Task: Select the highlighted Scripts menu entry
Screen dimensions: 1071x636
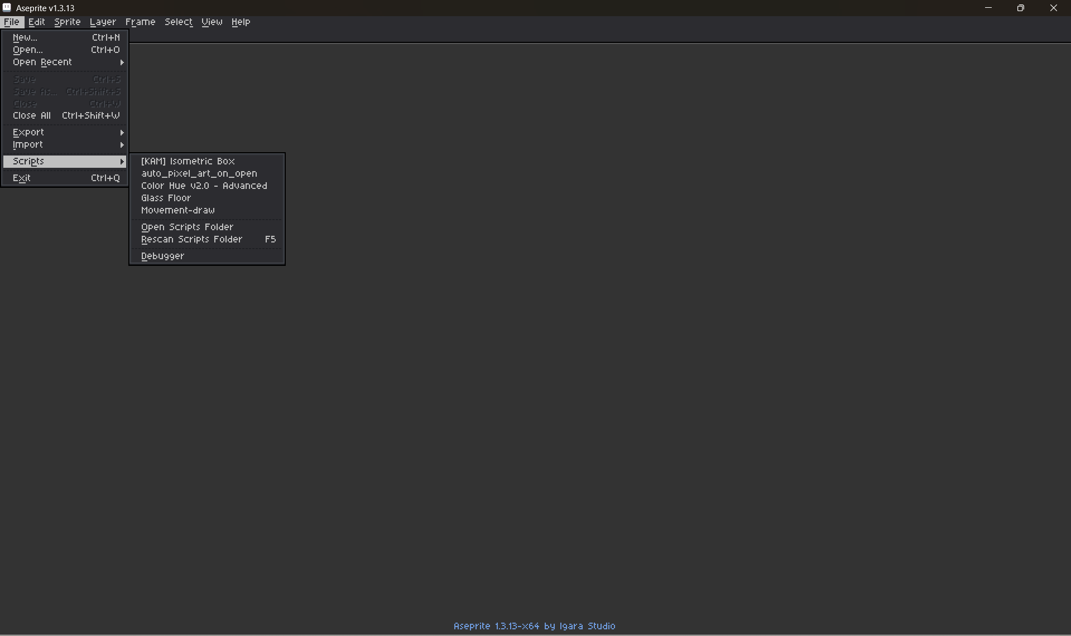Action: [x=65, y=161]
